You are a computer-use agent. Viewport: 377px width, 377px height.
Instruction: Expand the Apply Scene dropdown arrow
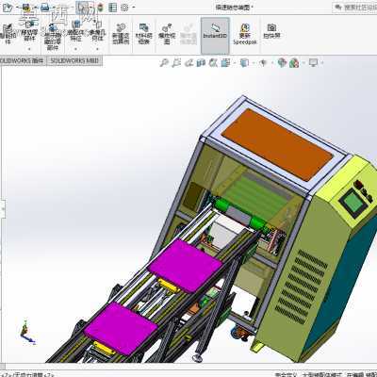tap(303, 63)
